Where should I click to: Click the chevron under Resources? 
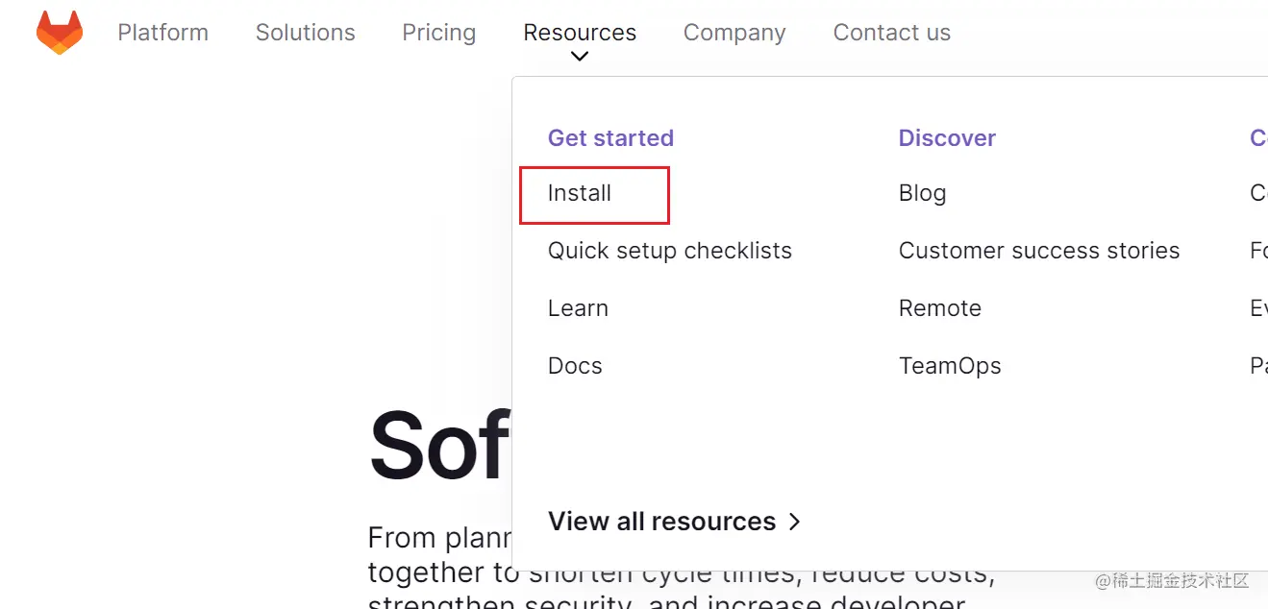click(x=579, y=57)
